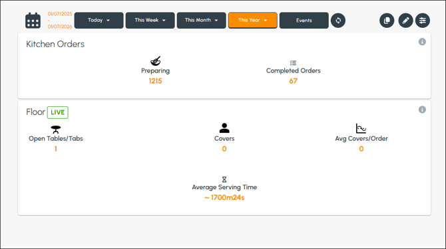This screenshot has height=249, width=446.
Task: Click the Floor panel info icon
Action: coord(422,110)
